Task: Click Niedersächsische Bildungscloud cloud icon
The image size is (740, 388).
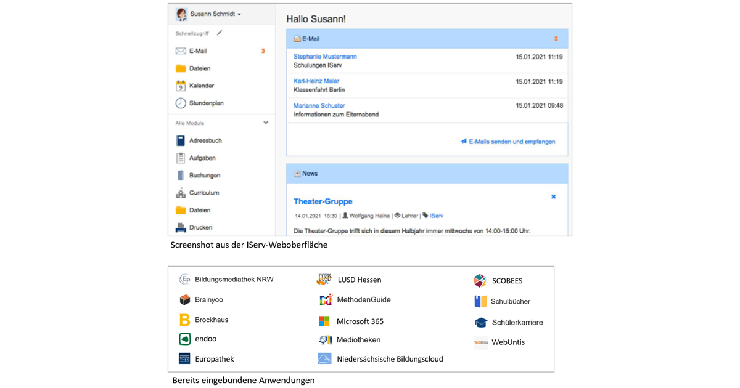Action: click(x=325, y=358)
